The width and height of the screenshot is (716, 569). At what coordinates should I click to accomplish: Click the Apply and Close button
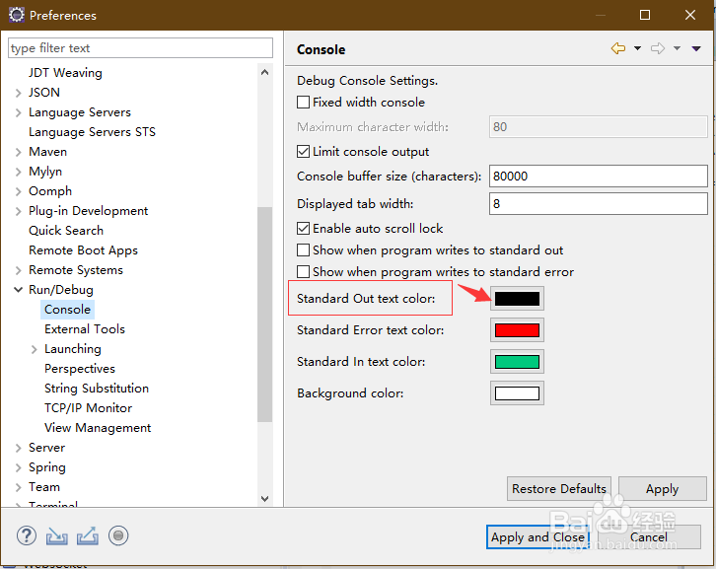click(x=537, y=537)
